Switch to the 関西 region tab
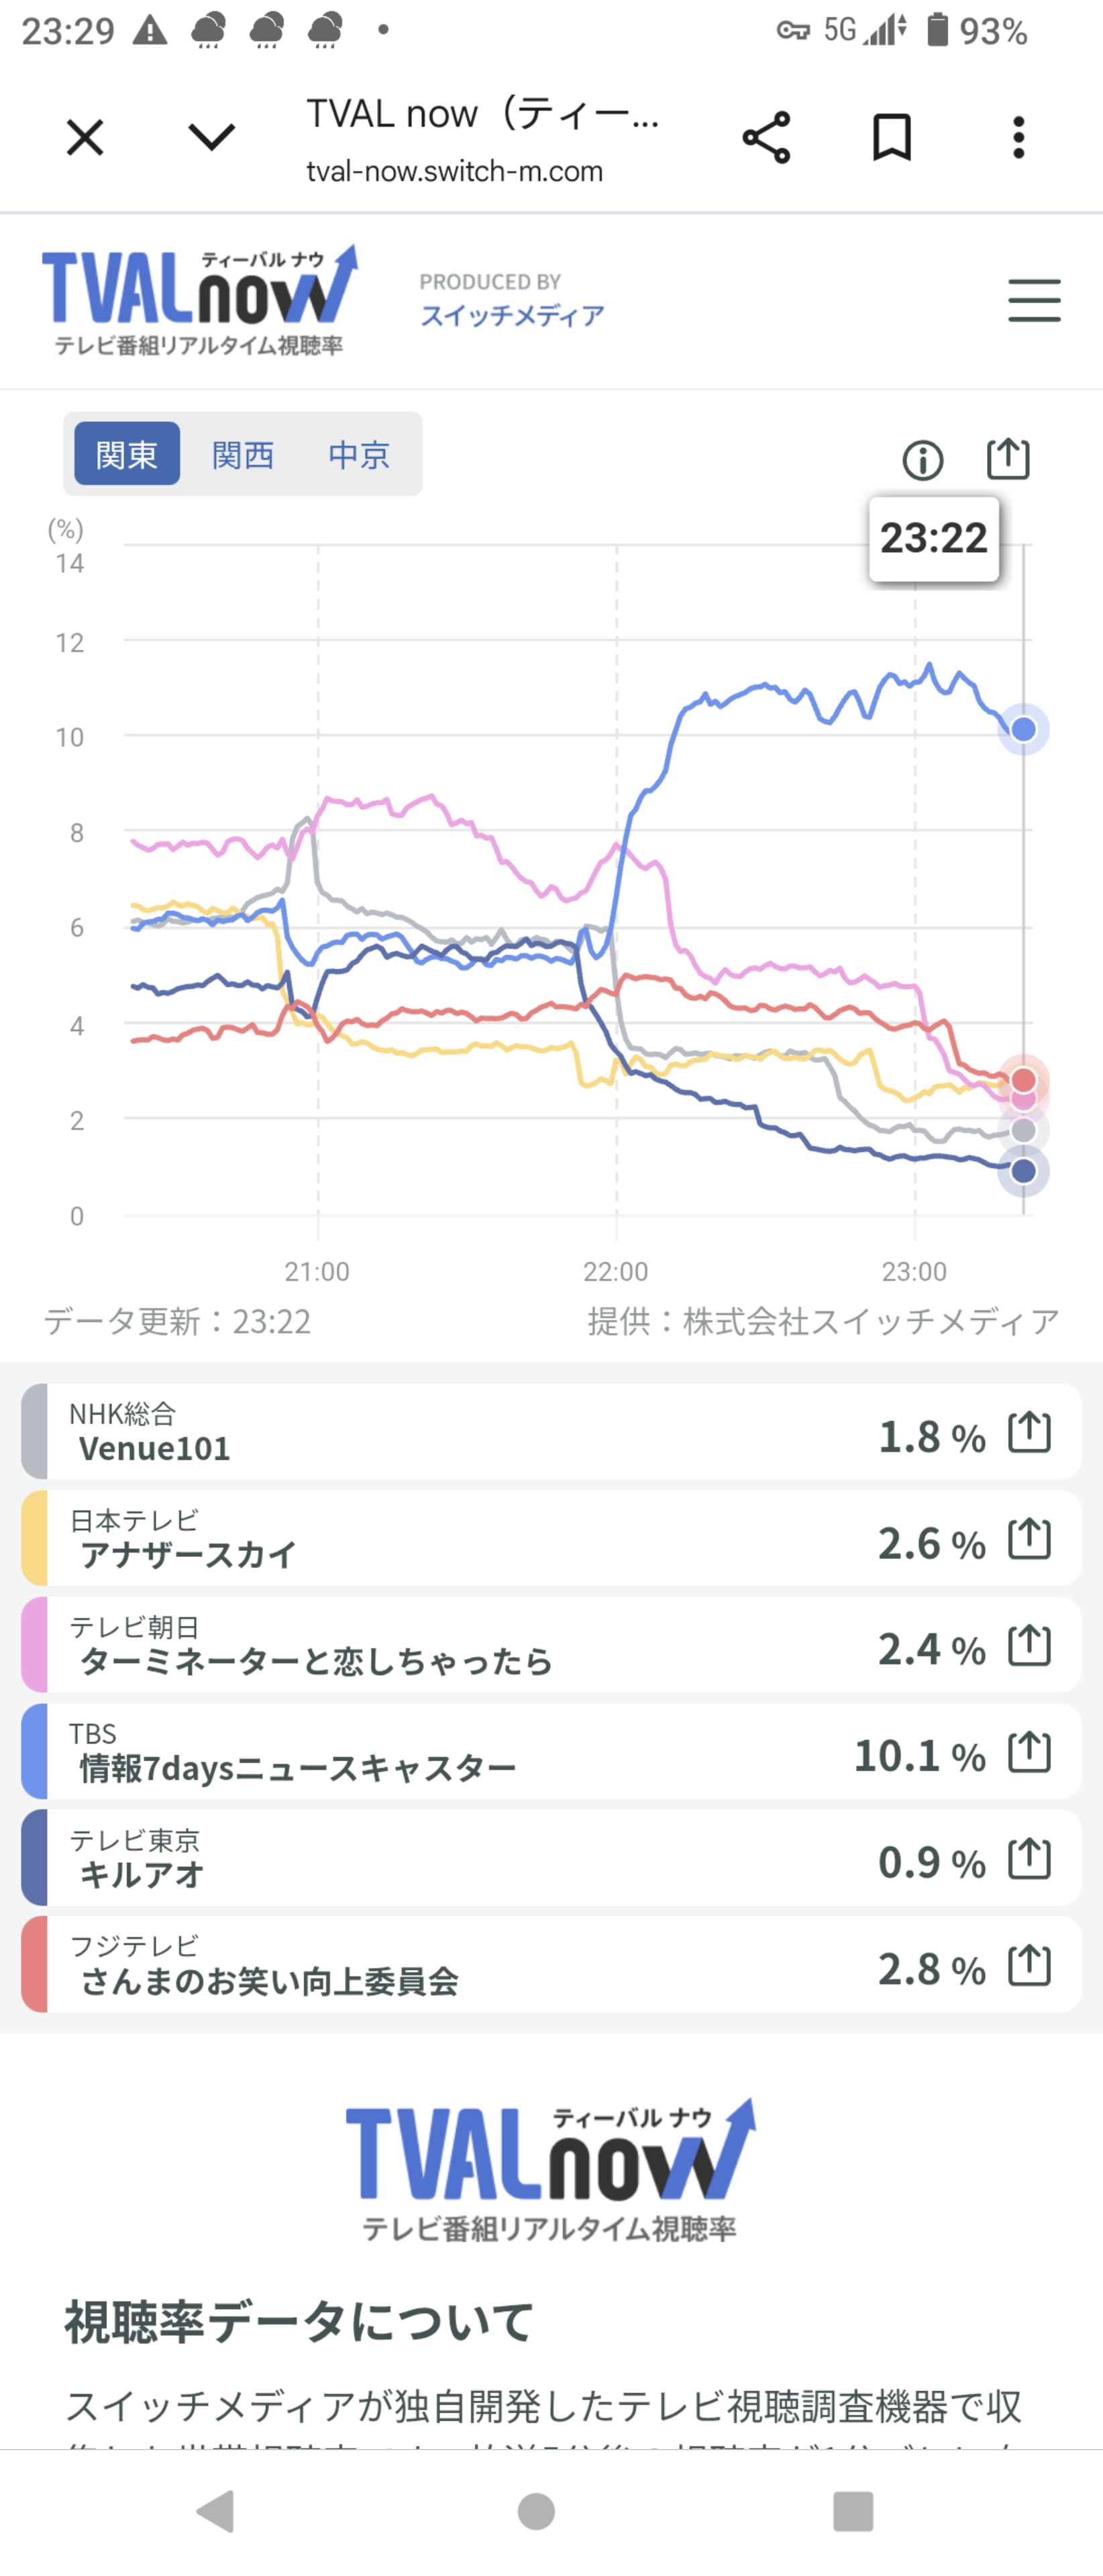 click(243, 454)
